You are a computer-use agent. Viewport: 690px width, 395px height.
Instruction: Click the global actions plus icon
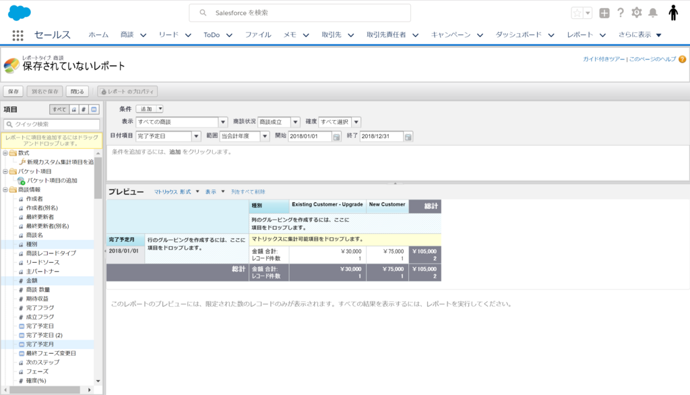(604, 13)
